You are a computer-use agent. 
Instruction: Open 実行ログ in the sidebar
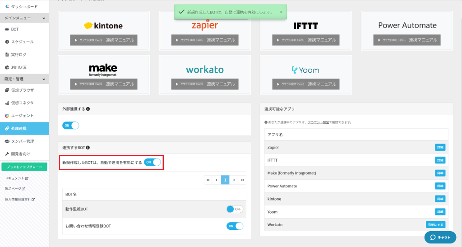click(x=24, y=55)
